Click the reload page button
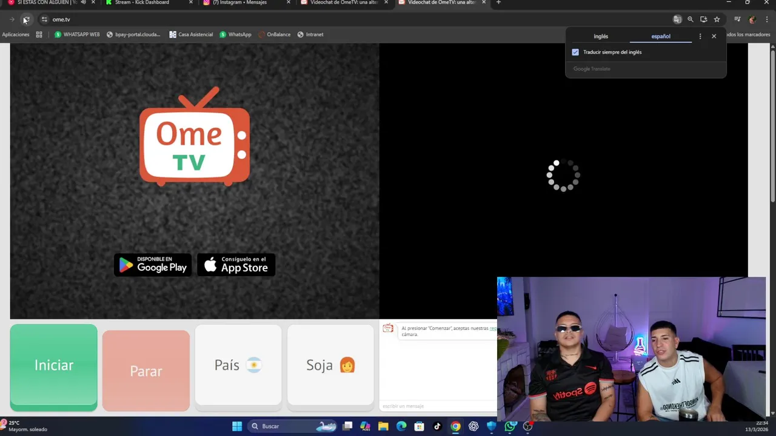776x436 pixels. click(x=25, y=19)
